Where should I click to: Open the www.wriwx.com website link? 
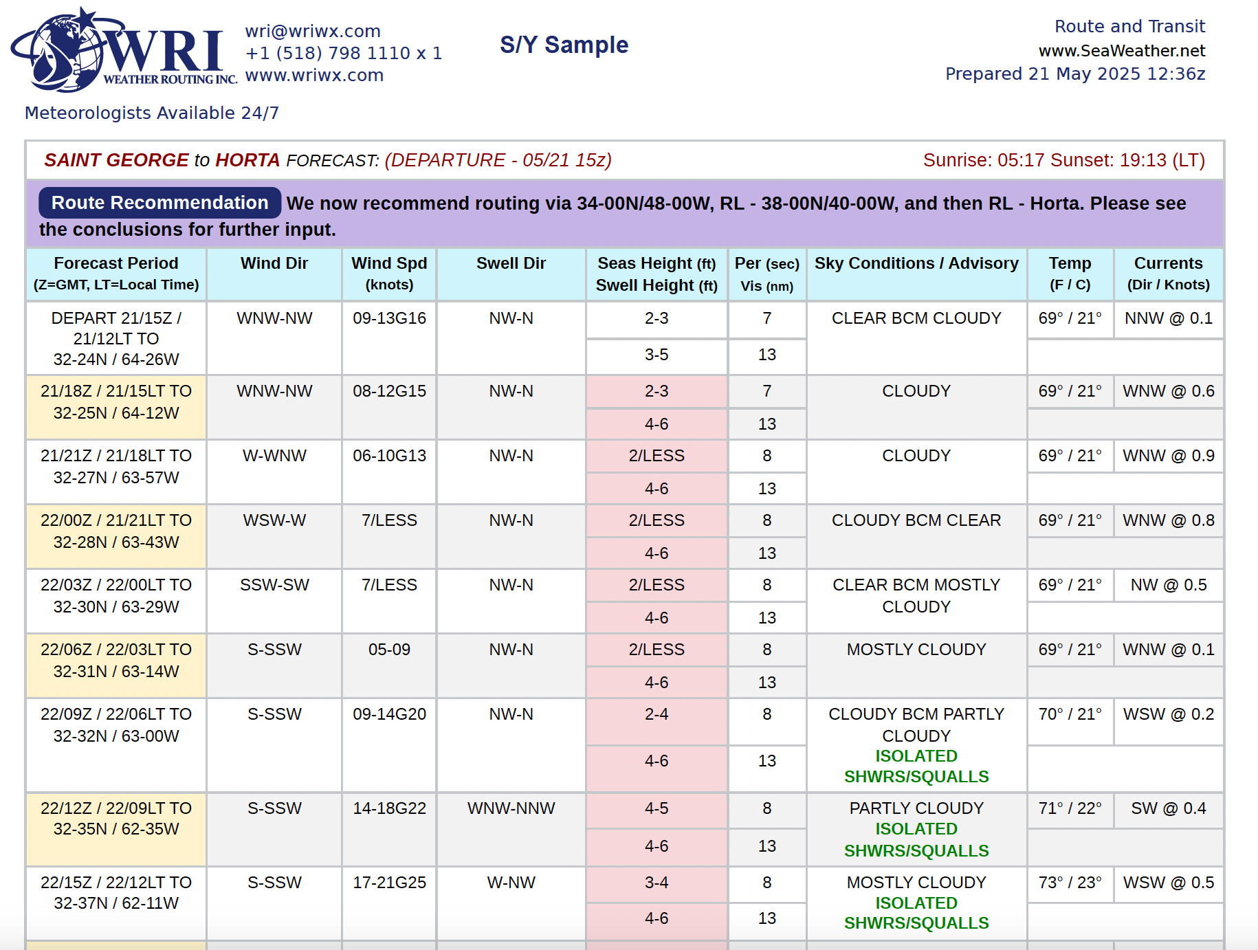[314, 75]
